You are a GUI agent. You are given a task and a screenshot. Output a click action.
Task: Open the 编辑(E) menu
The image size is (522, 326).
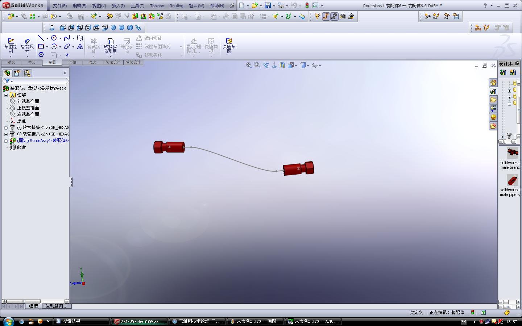point(79,6)
